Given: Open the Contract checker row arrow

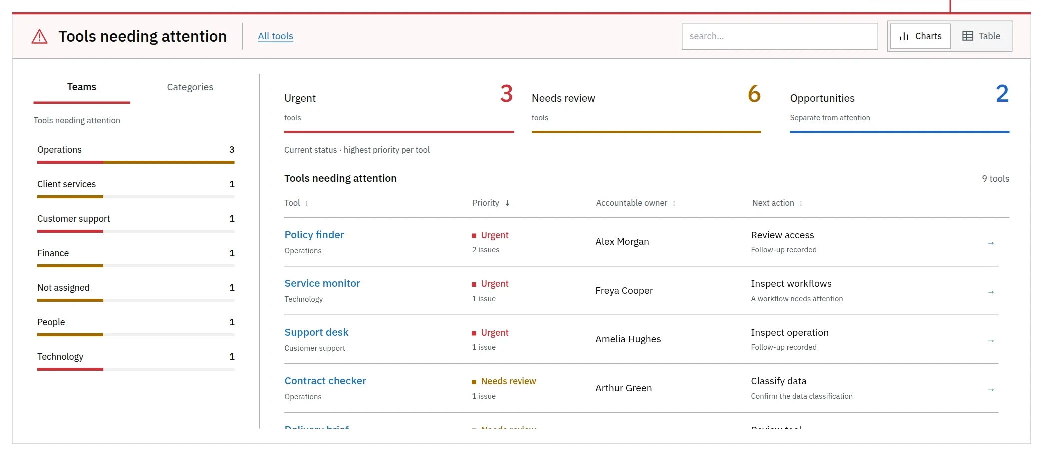Looking at the screenshot, I should pos(991,390).
